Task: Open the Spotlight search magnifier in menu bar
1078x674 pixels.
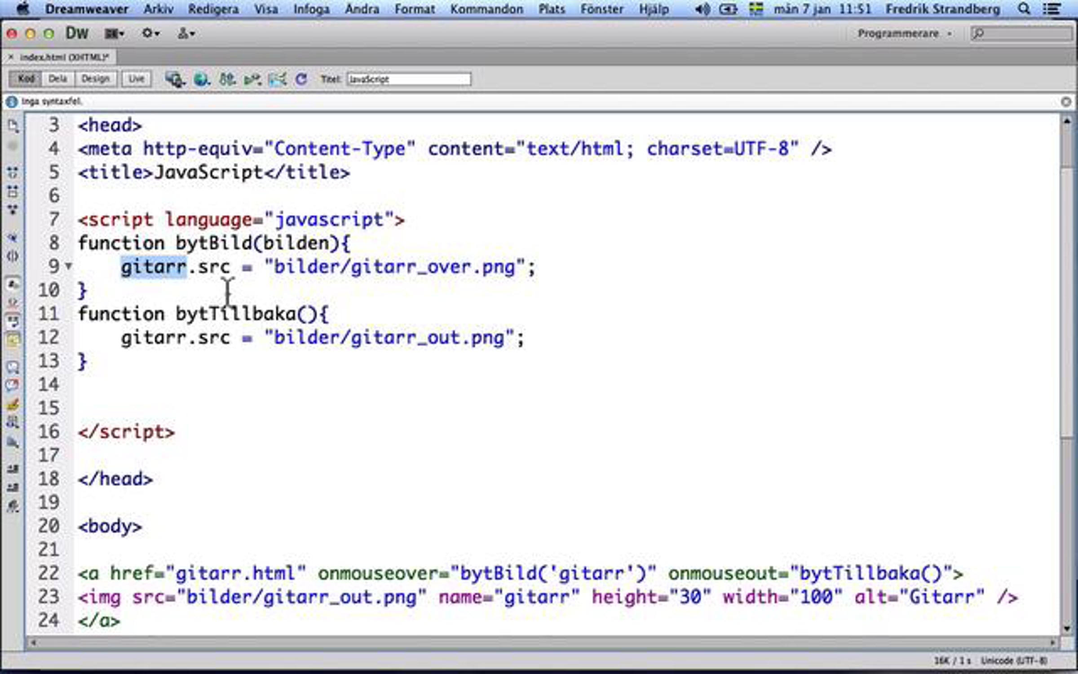Action: (x=1024, y=9)
